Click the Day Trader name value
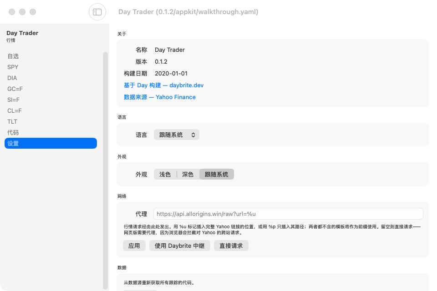Viewport: 437px width, 291px height. click(x=170, y=50)
